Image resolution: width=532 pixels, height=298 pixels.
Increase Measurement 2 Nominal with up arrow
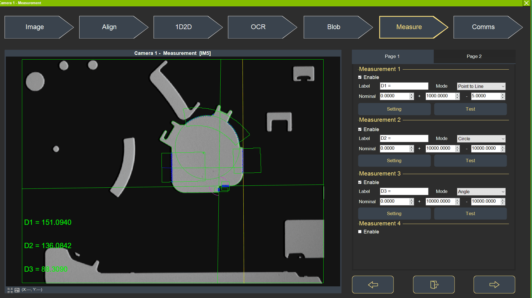pyautogui.click(x=412, y=147)
